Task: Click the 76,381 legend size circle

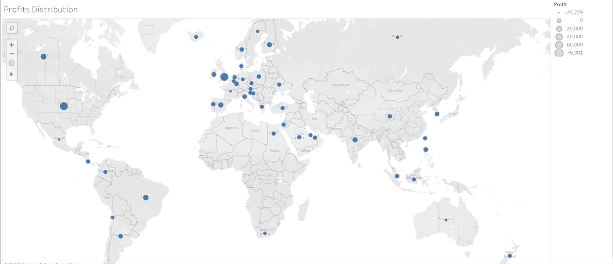Action: pyautogui.click(x=559, y=52)
